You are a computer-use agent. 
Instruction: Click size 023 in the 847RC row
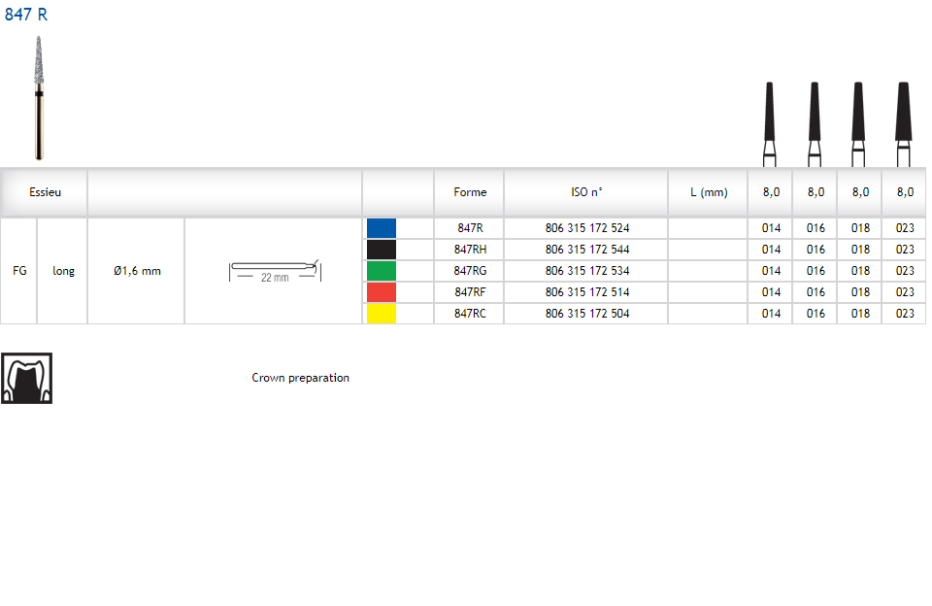tap(905, 314)
